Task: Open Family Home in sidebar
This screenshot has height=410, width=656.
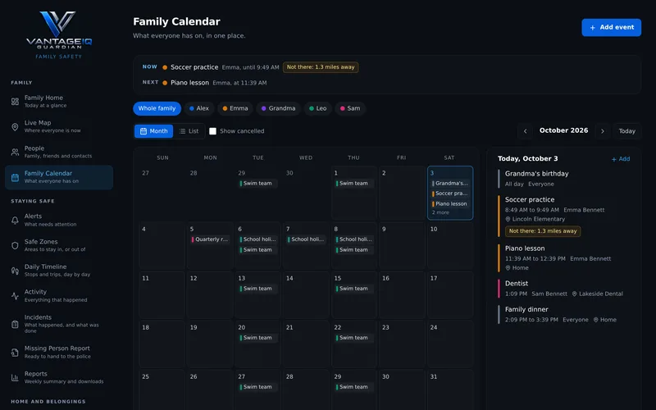Action: point(59,101)
